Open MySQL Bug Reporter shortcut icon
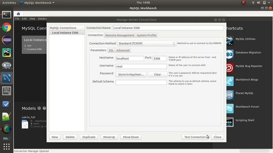This screenshot has width=273, height=153. click(x=230, y=68)
